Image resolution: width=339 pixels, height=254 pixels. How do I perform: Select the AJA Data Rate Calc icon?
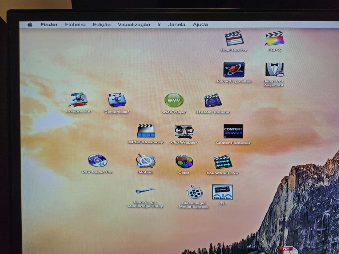click(x=222, y=192)
